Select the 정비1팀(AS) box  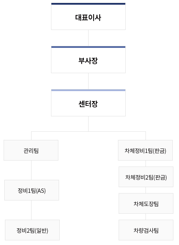click(31, 190)
